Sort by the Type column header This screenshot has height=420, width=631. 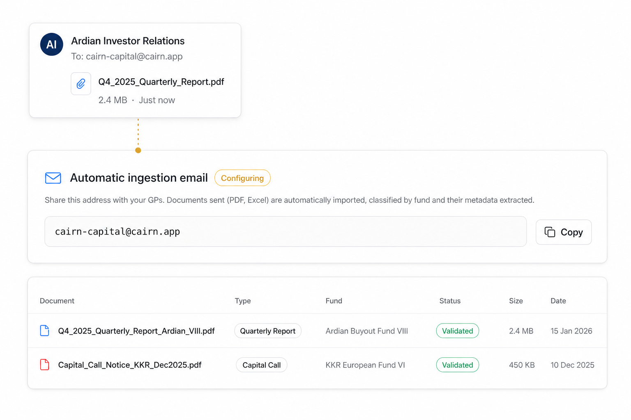click(x=242, y=301)
